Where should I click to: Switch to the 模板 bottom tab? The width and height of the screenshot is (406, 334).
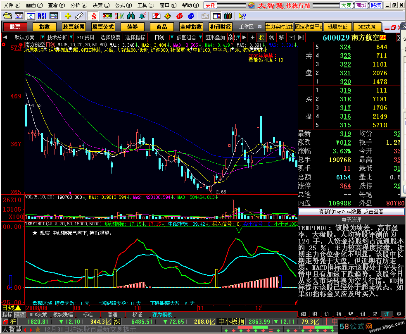click(19, 315)
